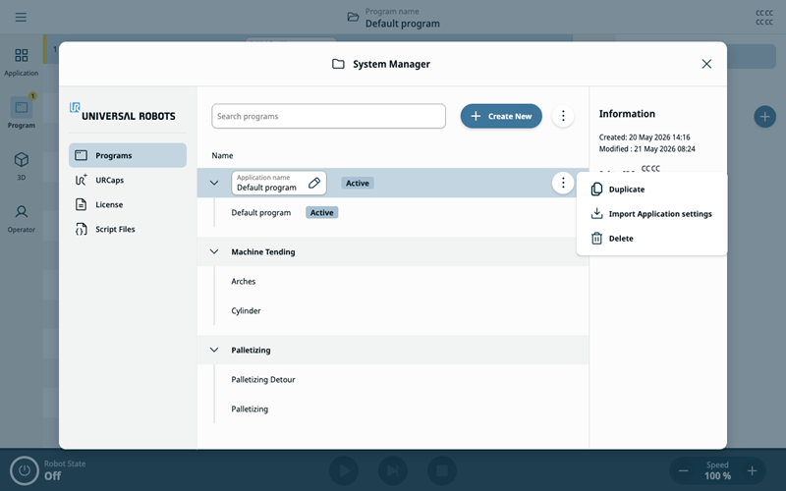This screenshot has width=786, height=491.
Task: Click the robot state power icon
Action: point(24,470)
